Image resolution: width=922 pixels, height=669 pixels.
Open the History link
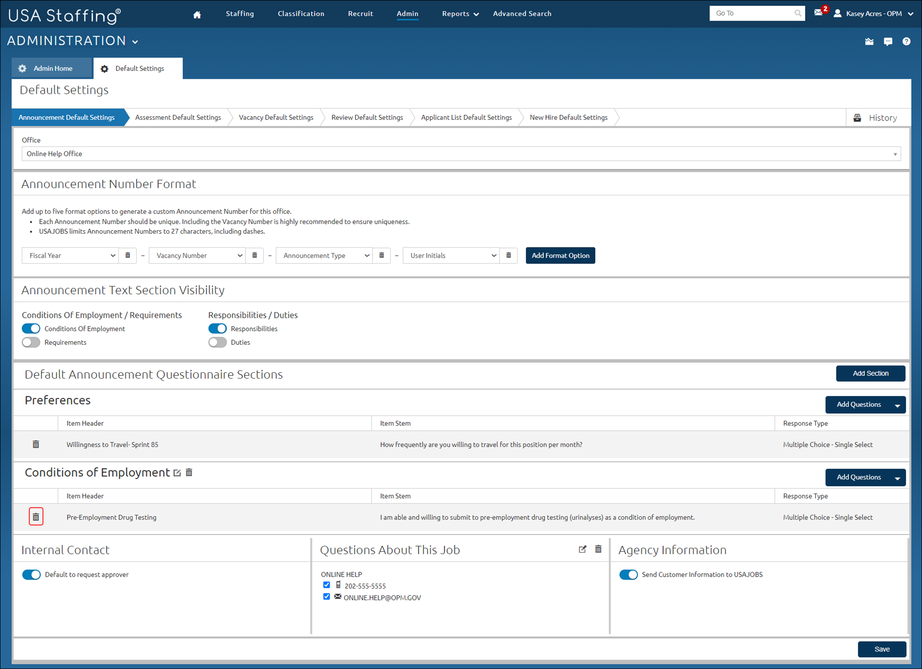[883, 118]
